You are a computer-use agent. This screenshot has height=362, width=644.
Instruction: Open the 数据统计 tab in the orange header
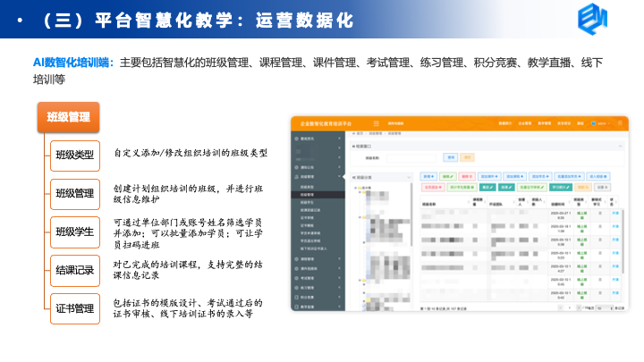point(505,122)
